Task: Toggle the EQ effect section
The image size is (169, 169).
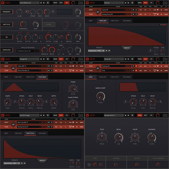Action: (6, 37)
